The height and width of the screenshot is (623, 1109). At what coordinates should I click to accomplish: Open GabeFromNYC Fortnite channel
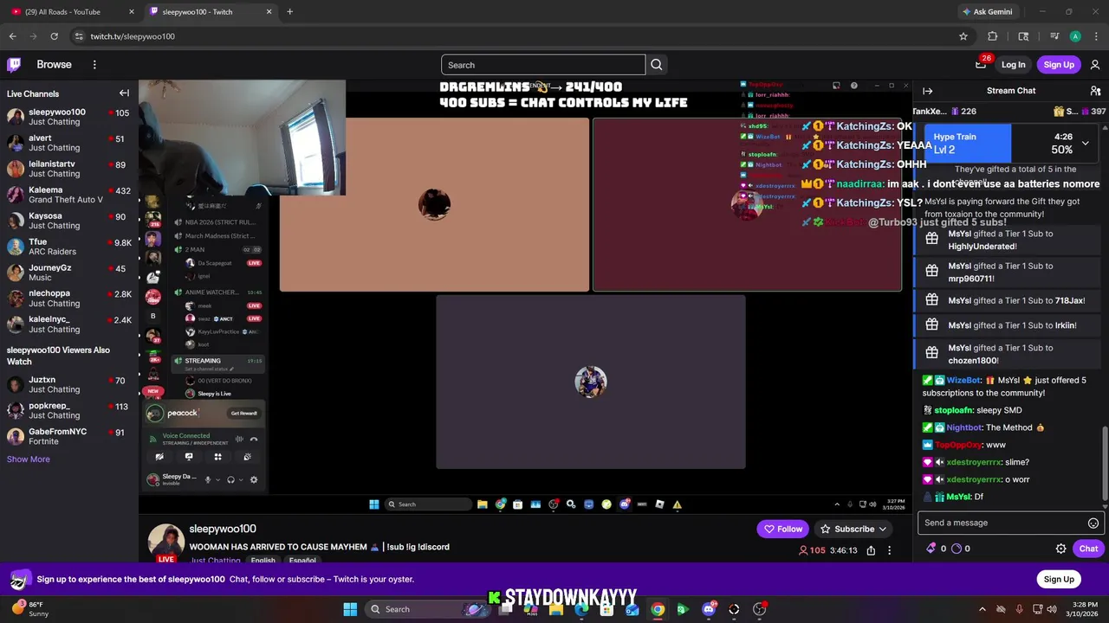click(x=69, y=436)
